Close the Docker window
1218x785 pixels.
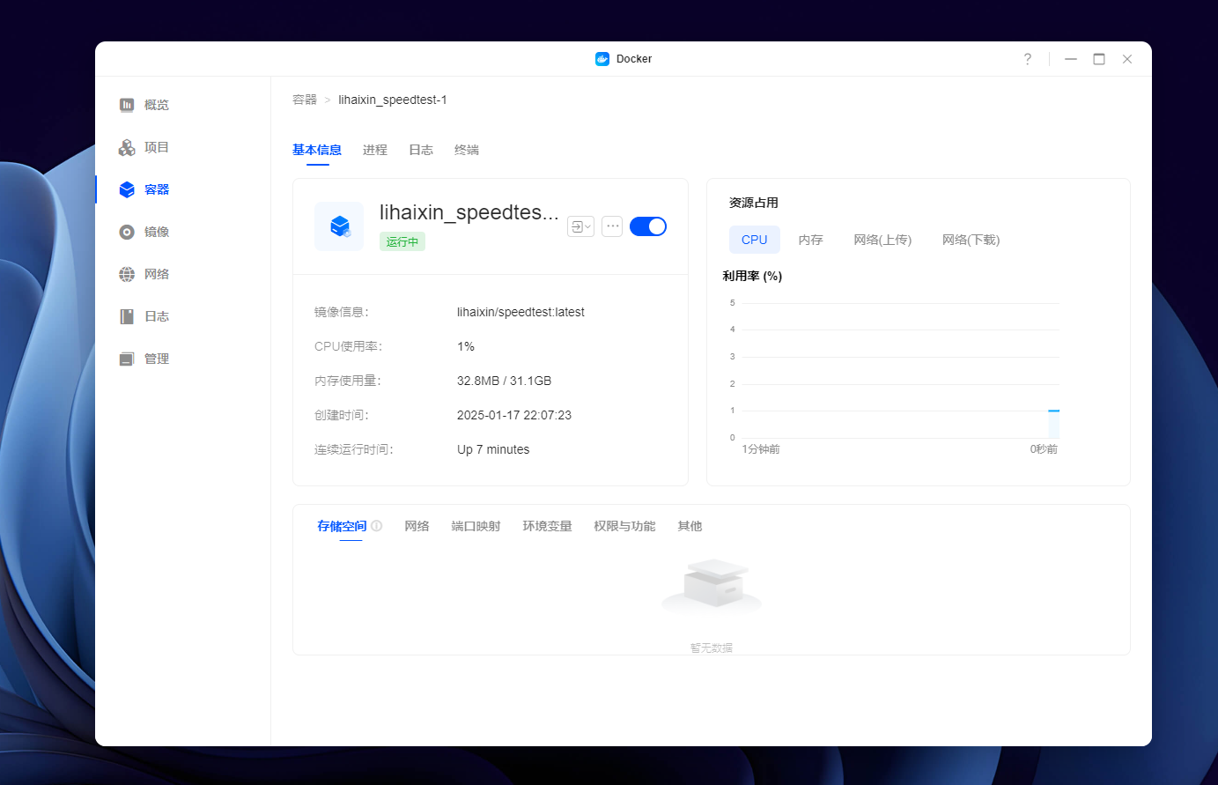click(x=1127, y=59)
